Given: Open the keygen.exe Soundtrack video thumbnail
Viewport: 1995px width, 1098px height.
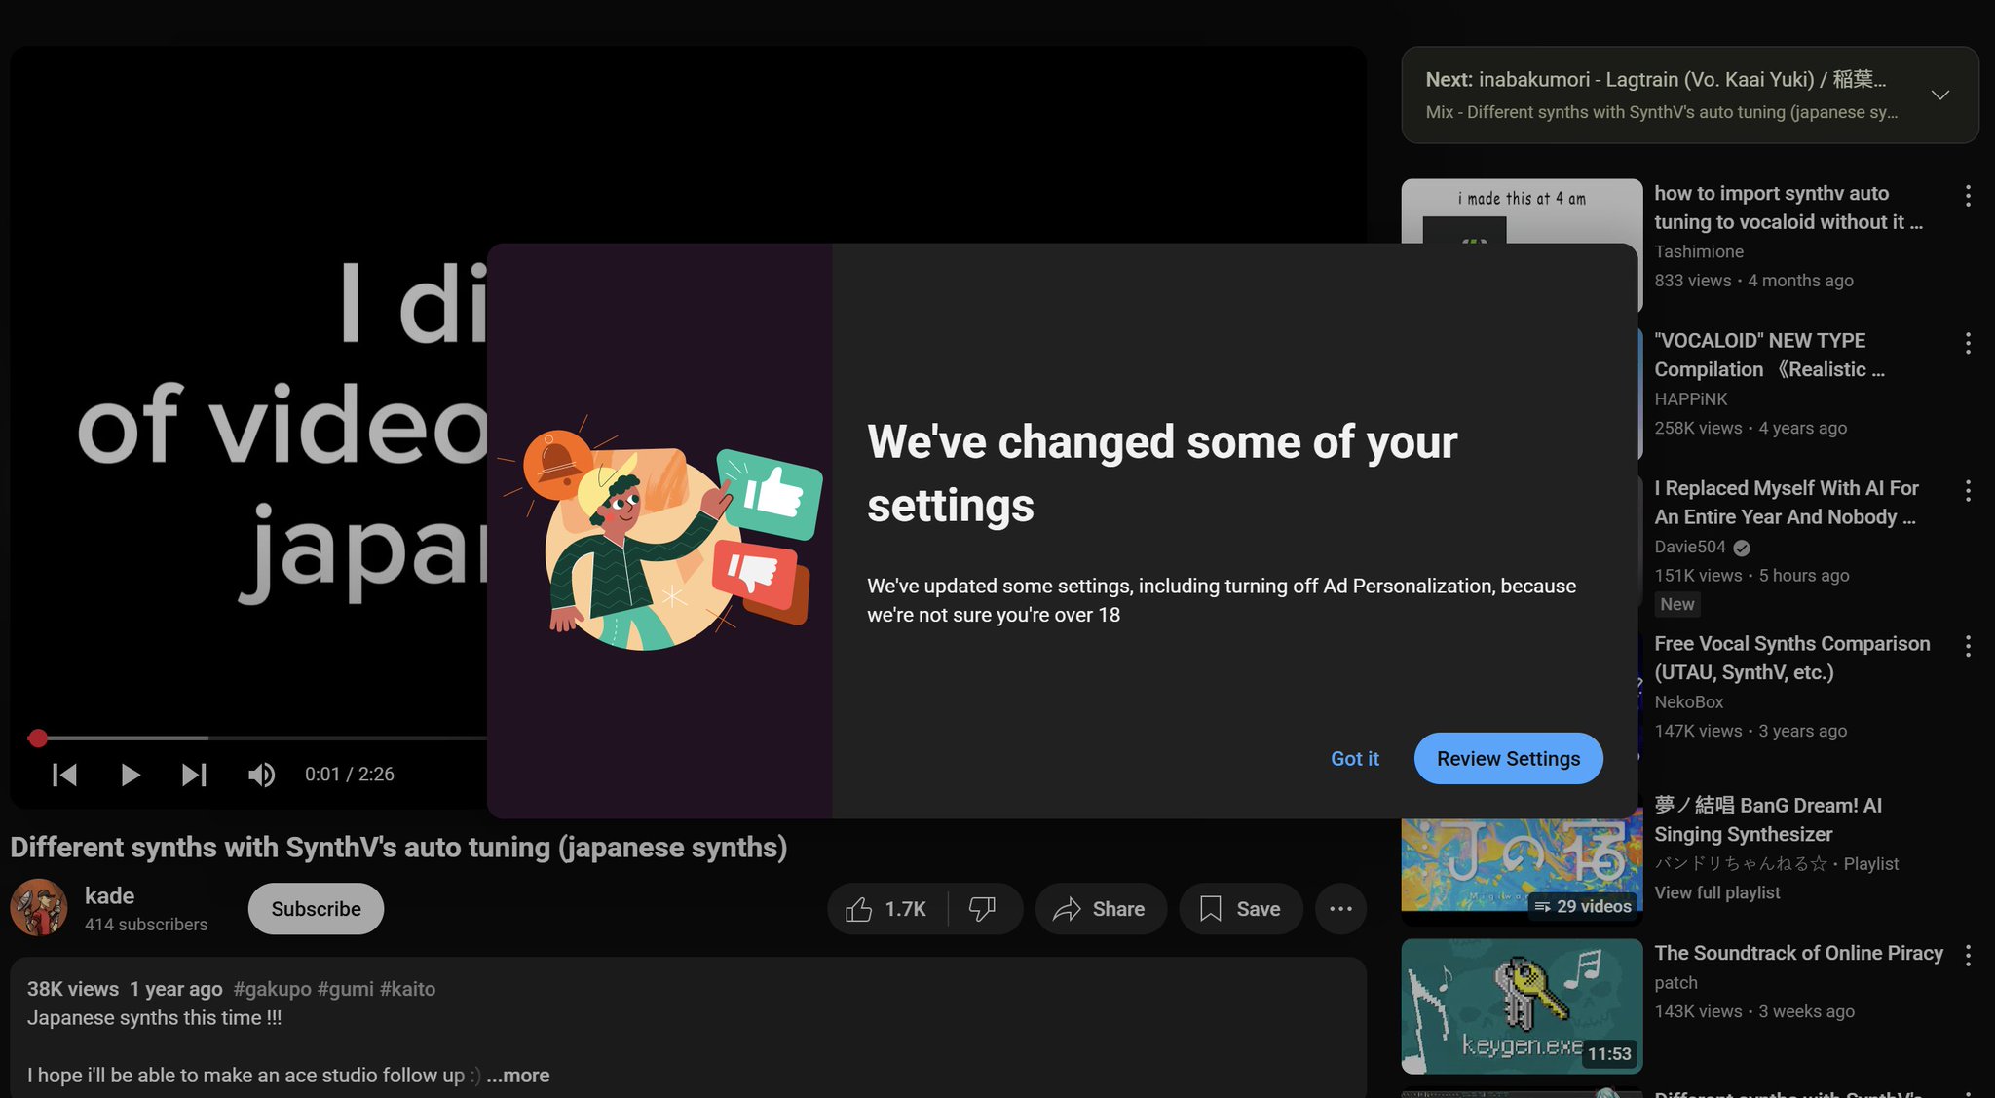Looking at the screenshot, I should click(1521, 1005).
